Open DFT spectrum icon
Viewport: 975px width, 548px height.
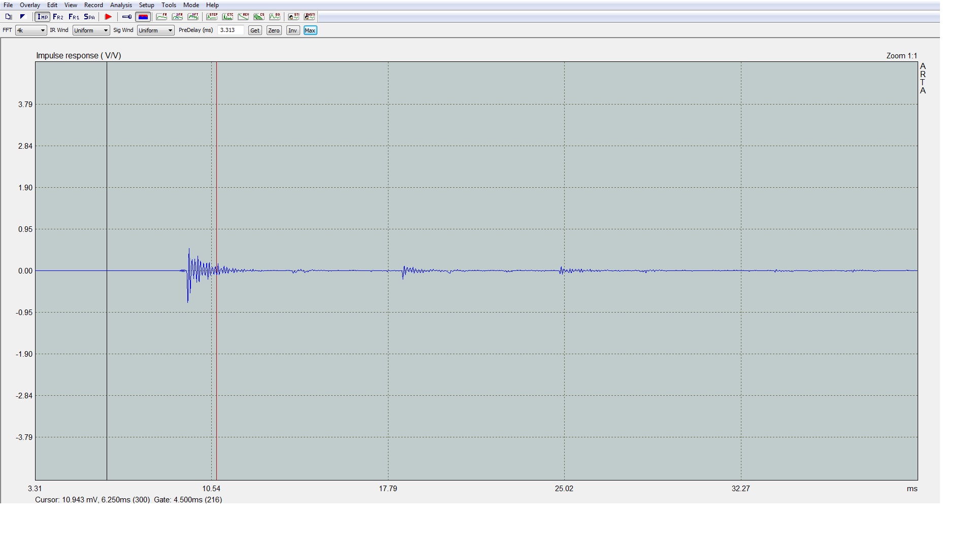coord(193,17)
